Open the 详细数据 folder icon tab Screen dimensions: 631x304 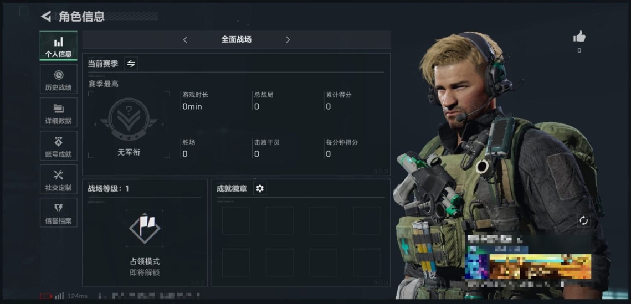click(58, 112)
